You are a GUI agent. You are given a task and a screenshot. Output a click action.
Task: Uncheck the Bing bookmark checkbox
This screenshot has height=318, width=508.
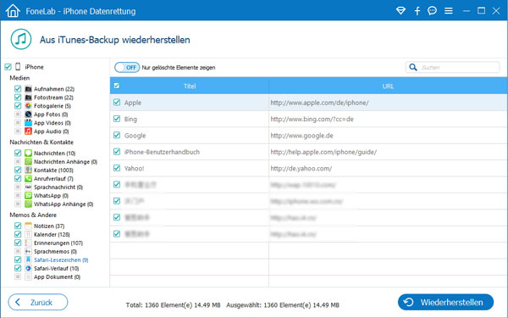click(117, 119)
